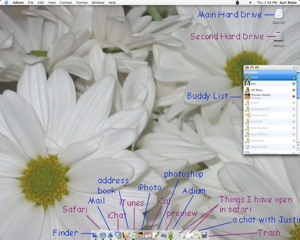
Task: Select Jeff Blake in the buddy list
Action: coord(270,90)
